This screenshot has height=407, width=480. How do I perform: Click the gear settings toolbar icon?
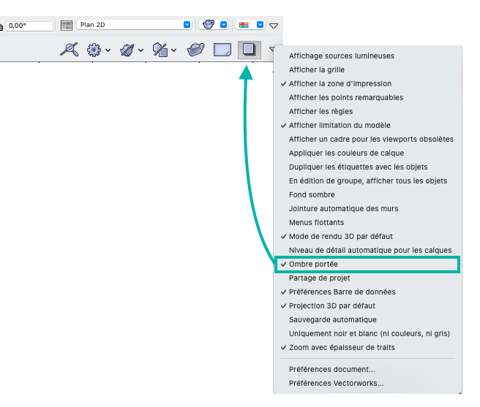(94, 50)
